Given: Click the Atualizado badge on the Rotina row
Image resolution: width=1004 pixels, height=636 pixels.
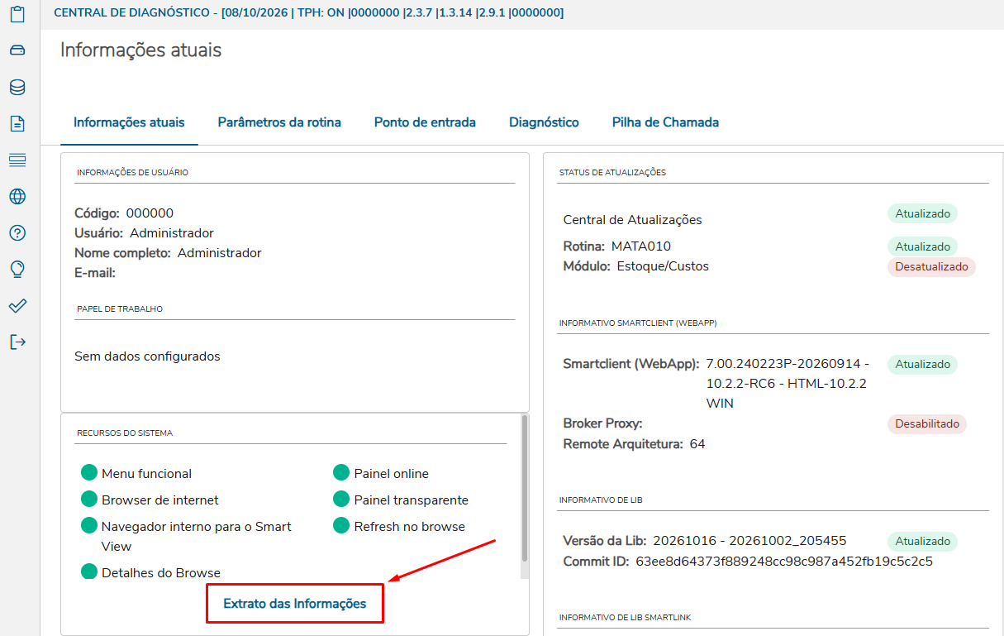Looking at the screenshot, I should pyautogui.click(x=922, y=246).
